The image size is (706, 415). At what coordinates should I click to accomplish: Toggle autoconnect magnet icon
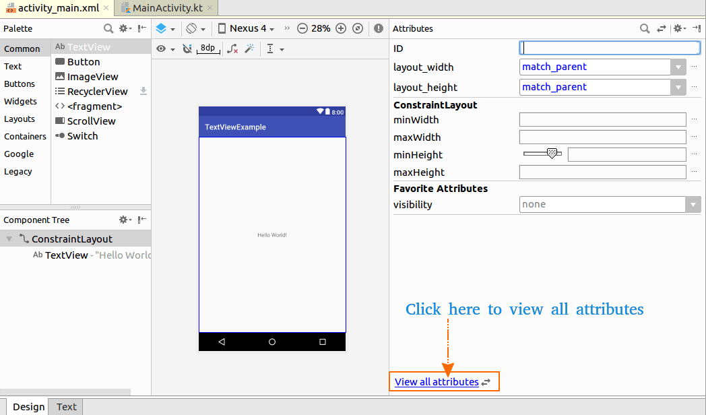pos(187,49)
